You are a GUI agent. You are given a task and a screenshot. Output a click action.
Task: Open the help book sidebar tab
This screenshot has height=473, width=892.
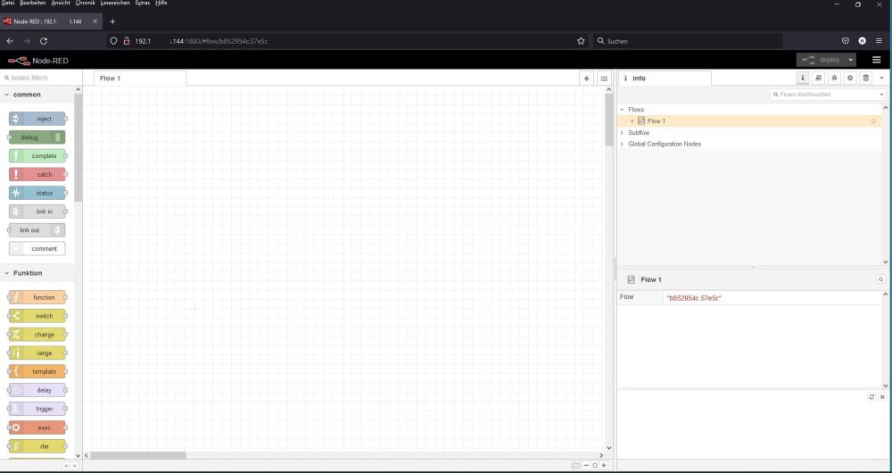click(818, 79)
